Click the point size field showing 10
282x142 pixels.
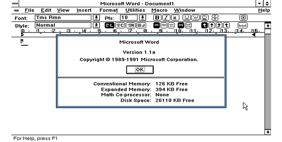point(129,17)
